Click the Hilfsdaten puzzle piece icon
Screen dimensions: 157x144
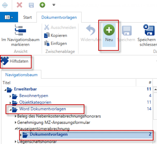pos(5,61)
